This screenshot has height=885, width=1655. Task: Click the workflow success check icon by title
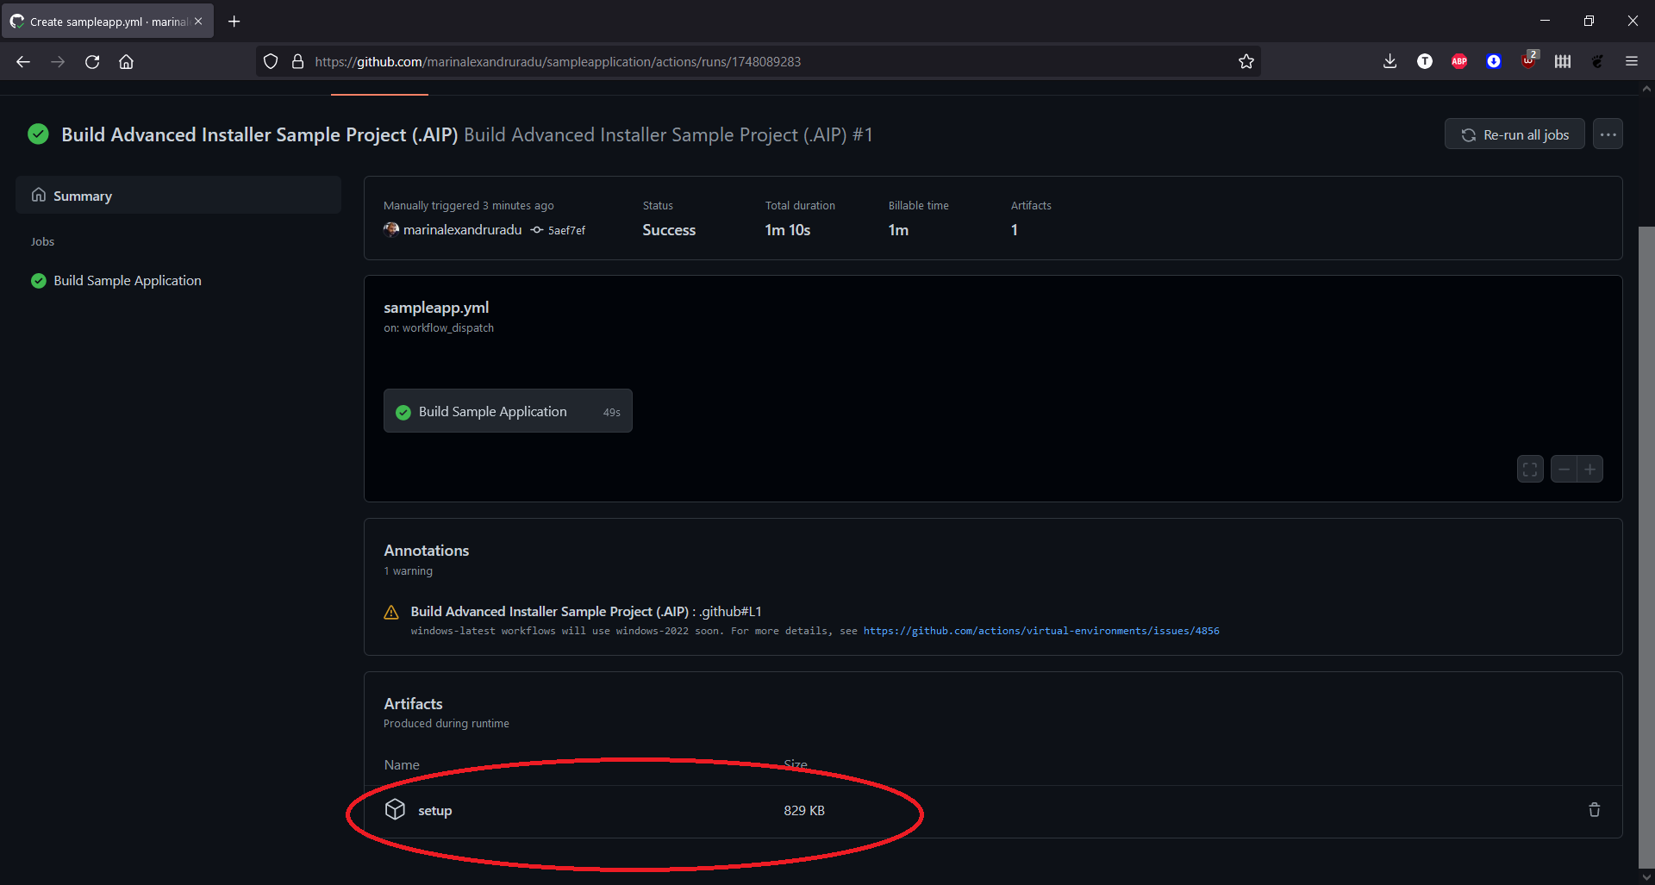pos(38,134)
